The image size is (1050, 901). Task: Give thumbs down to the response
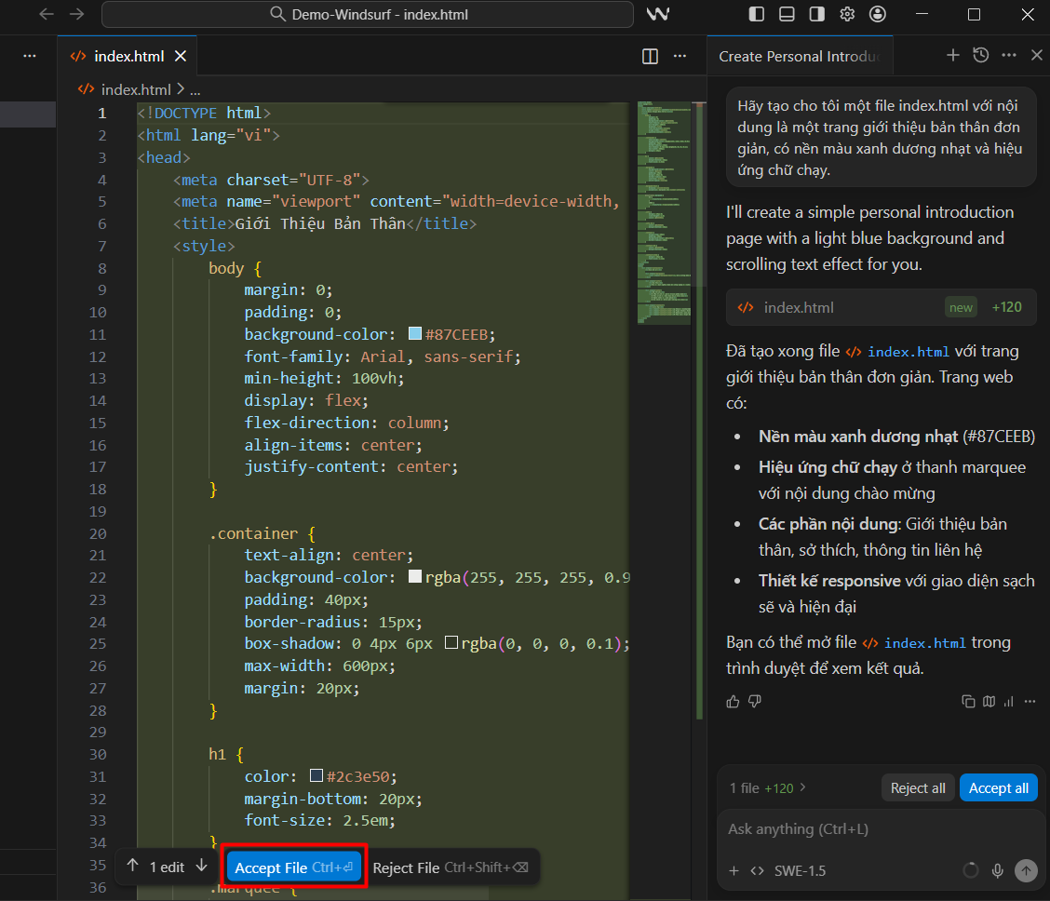click(x=755, y=701)
